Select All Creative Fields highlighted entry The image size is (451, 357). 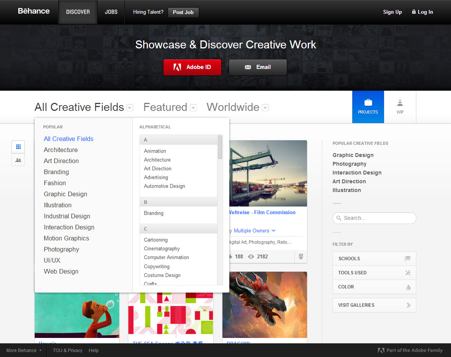point(69,139)
